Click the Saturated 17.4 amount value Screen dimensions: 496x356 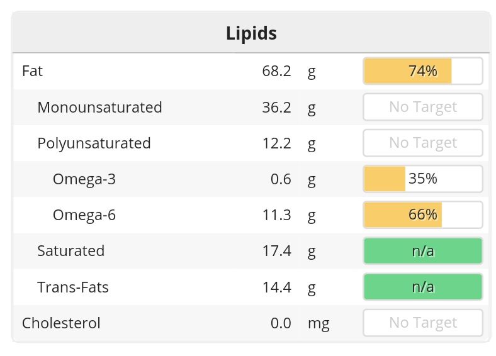276,251
